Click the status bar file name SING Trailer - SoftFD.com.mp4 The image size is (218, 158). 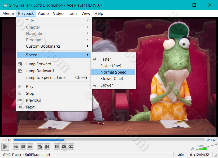(x=27, y=155)
